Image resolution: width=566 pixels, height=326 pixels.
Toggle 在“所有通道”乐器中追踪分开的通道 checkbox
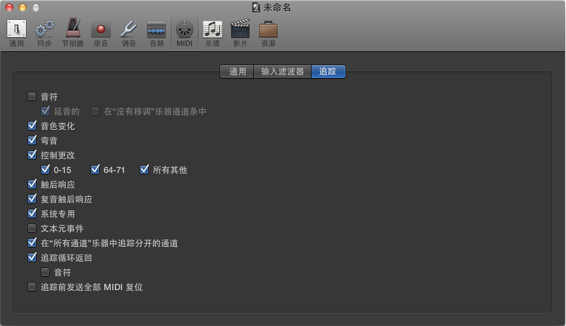(x=32, y=243)
